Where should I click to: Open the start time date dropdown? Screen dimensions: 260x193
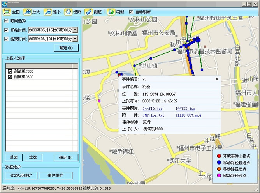point(75,30)
